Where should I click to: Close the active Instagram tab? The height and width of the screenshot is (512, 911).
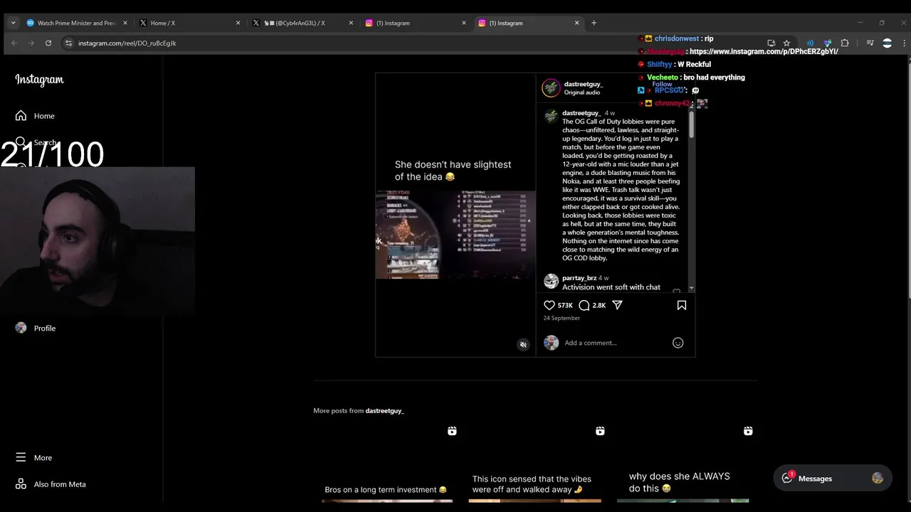click(x=577, y=23)
